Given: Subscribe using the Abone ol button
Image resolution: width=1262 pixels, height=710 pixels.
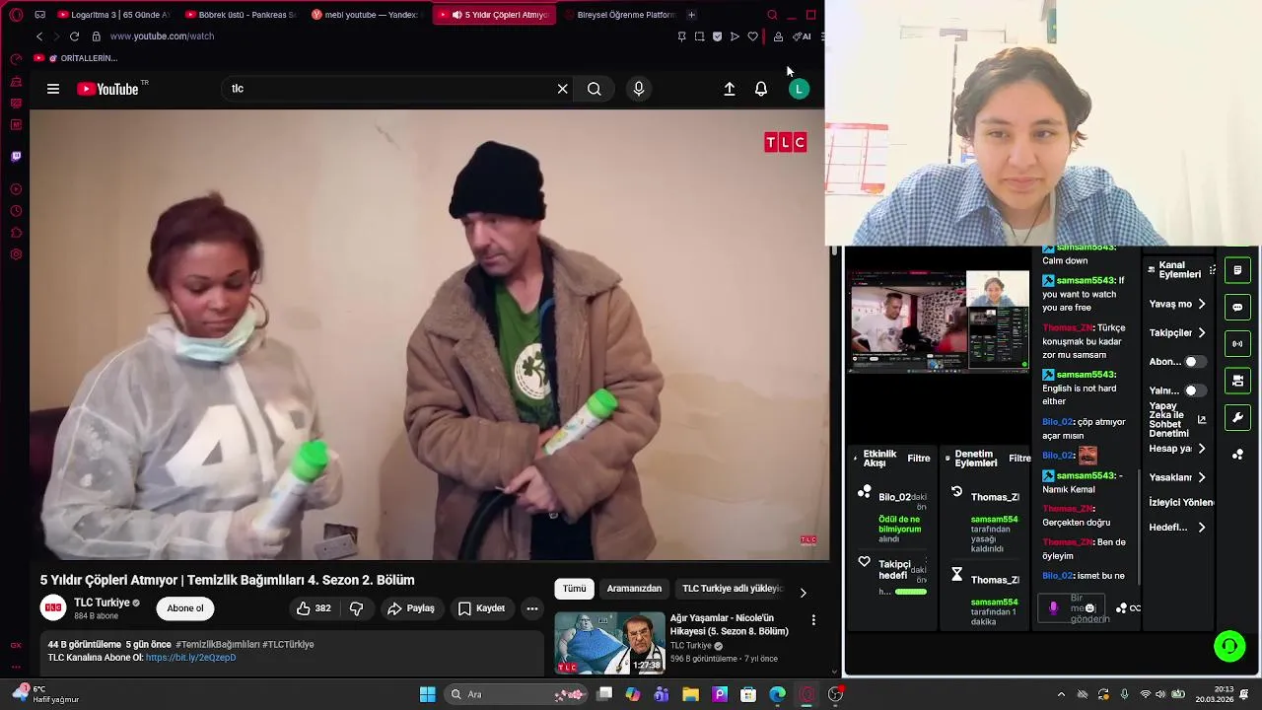Looking at the screenshot, I should point(185,608).
